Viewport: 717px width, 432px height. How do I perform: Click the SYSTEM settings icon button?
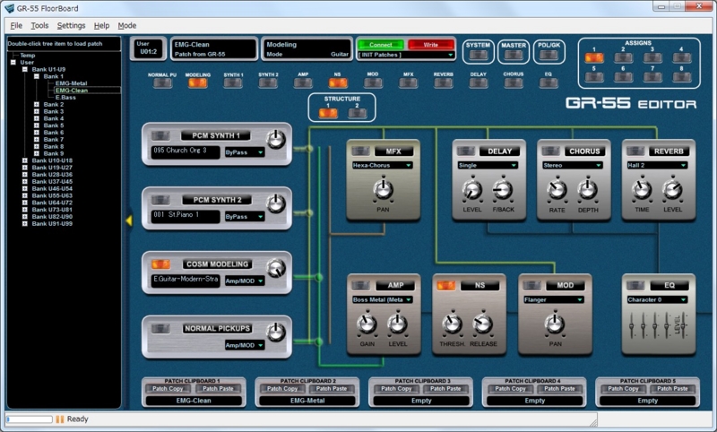tap(478, 56)
